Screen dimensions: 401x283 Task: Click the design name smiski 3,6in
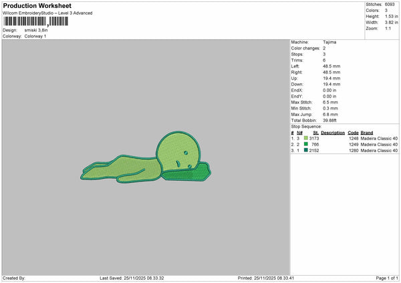37,30
